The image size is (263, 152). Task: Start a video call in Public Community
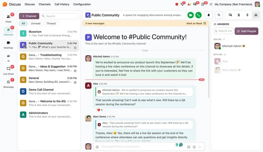[x=191, y=15]
